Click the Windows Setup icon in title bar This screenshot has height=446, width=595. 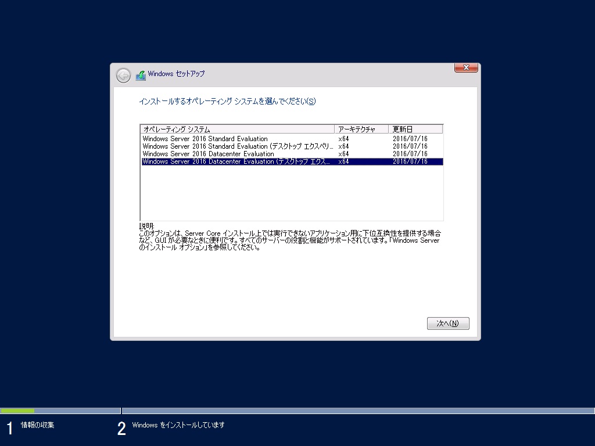(141, 75)
